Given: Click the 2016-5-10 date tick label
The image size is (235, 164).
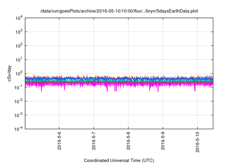Looking at the screenshot, I should pyautogui.click(x=198, y=142).
